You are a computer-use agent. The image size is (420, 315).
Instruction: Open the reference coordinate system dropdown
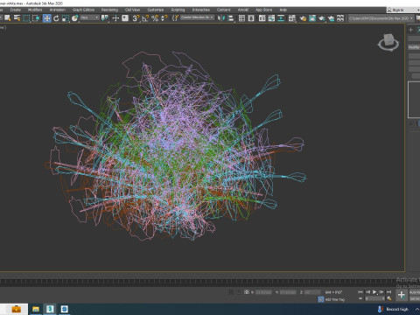pos(89,17)
